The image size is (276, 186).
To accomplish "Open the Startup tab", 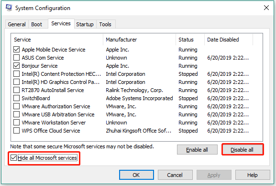I will click(85, 24).
